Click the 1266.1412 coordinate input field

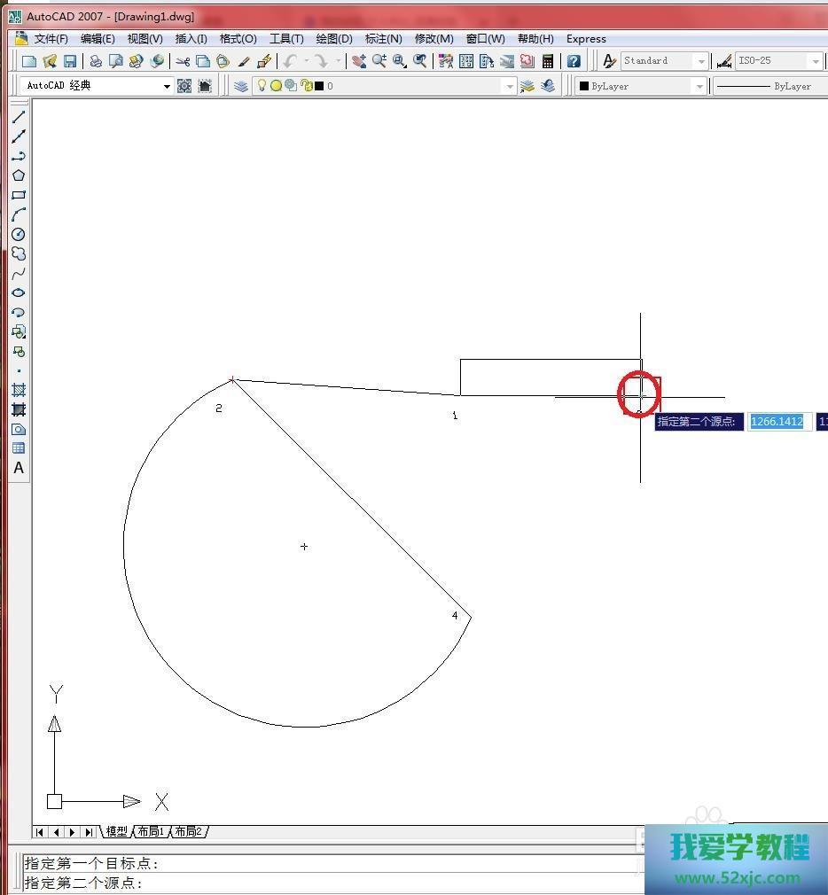click(777, 422)
